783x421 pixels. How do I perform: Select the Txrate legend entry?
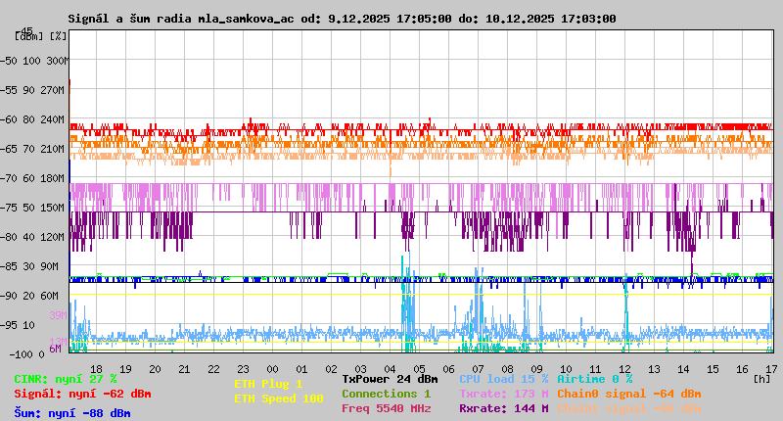click(x=504, y=394)
